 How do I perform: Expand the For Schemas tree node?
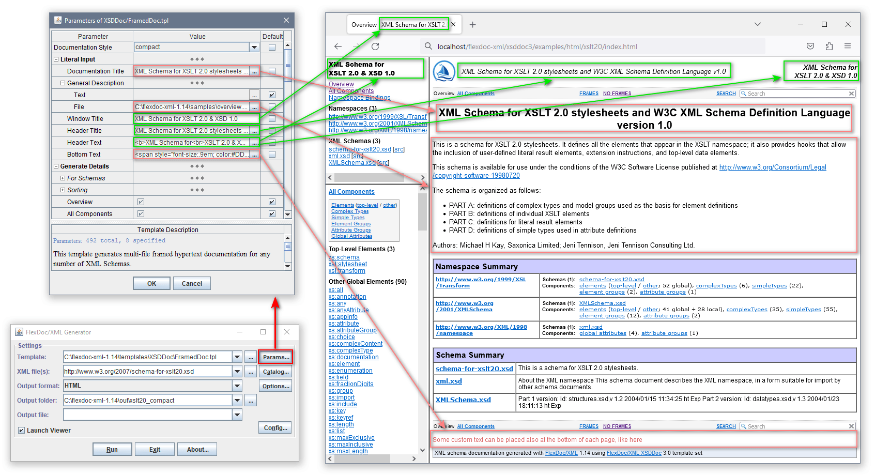(63, 178)
